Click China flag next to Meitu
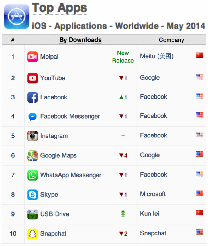Image resolution: width=208 pixels, height=246 pixels. [x=199, y=55]
